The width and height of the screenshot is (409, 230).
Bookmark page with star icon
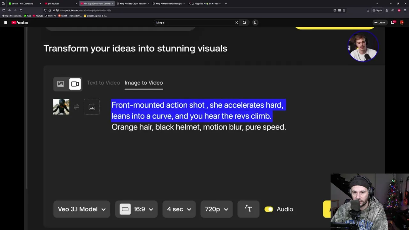click(344, 10)
